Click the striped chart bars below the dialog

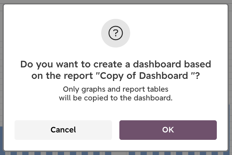coord(116,153)
